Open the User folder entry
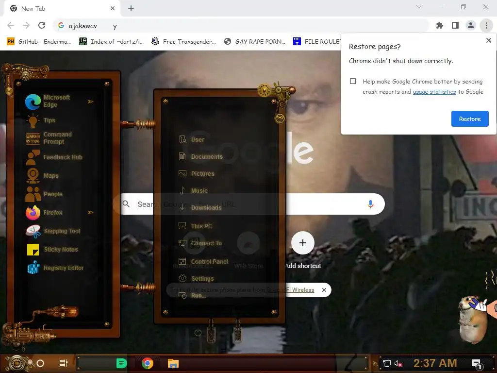The height and width of the screenshot is (373, 497). 192,139
